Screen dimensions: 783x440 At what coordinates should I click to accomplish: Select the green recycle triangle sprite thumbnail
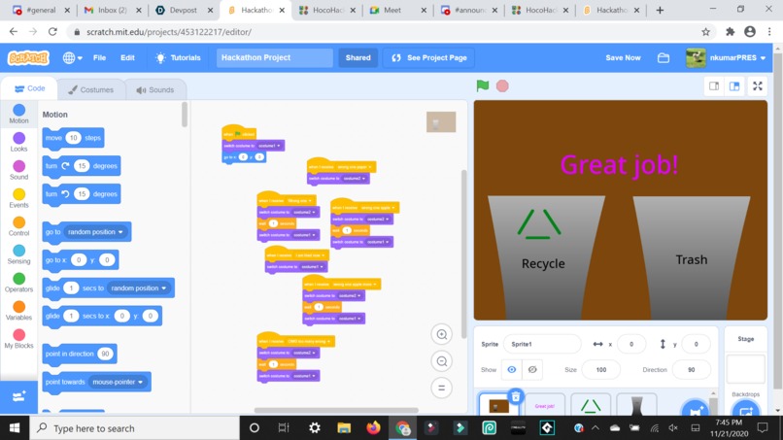click(591, 405)
